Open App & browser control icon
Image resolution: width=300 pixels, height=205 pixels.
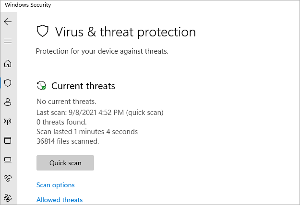click(x=8, y=140)
